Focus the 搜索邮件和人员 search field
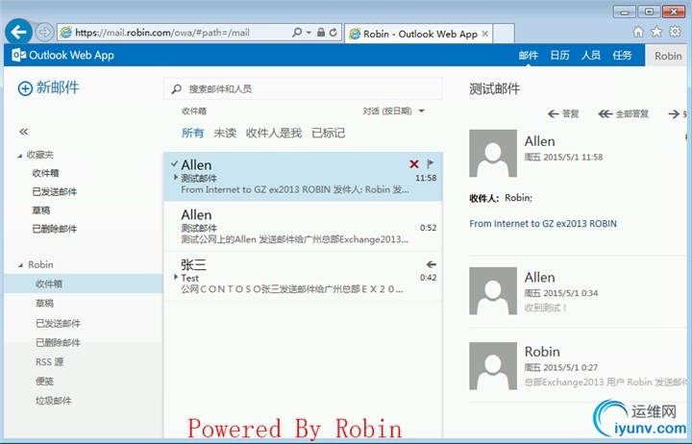 pos(303,88)
